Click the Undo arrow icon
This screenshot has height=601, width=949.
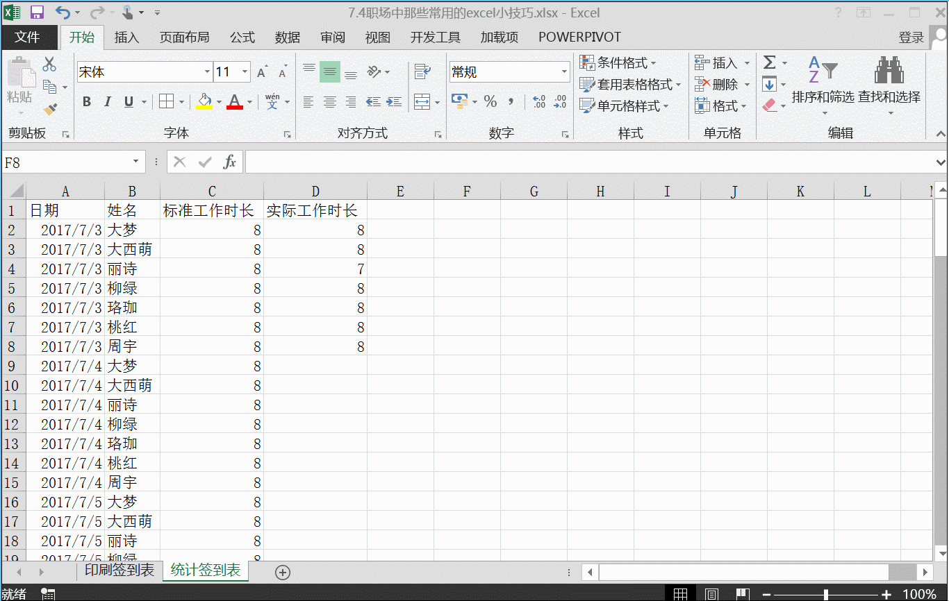click(63, 12)
